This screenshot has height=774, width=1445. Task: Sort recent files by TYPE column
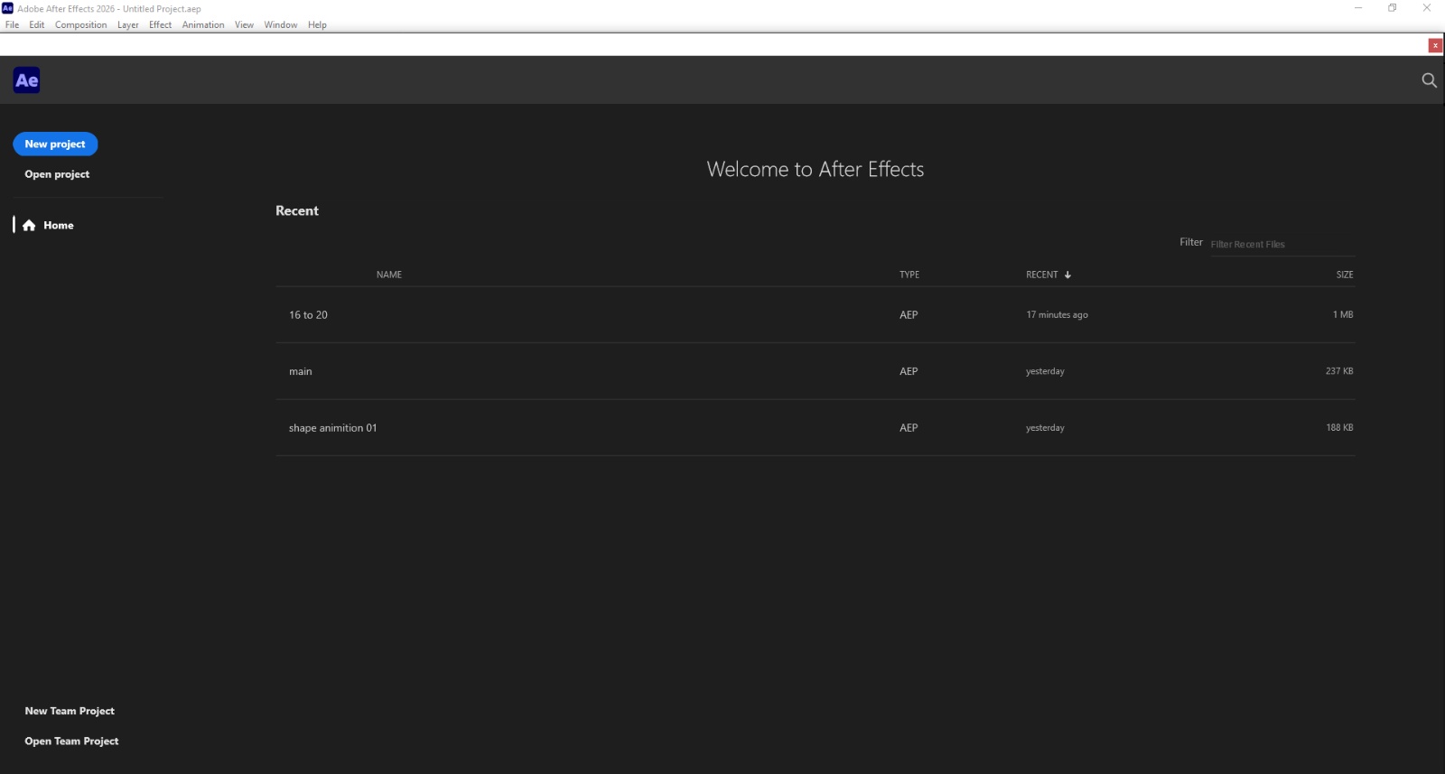pos(909,275)
